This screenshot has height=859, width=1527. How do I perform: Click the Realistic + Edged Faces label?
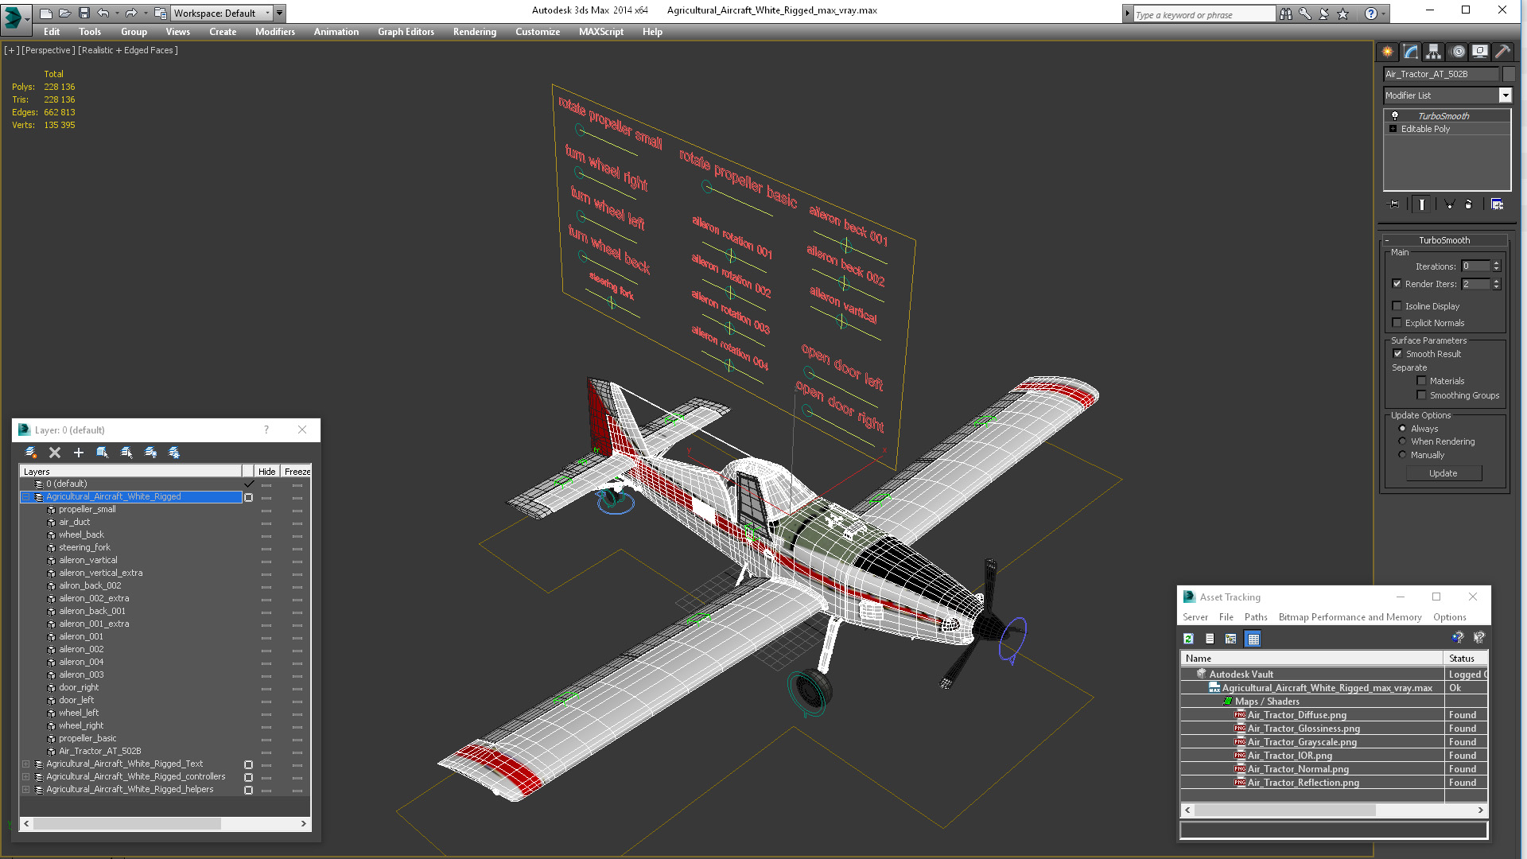(x=128, y=50)
